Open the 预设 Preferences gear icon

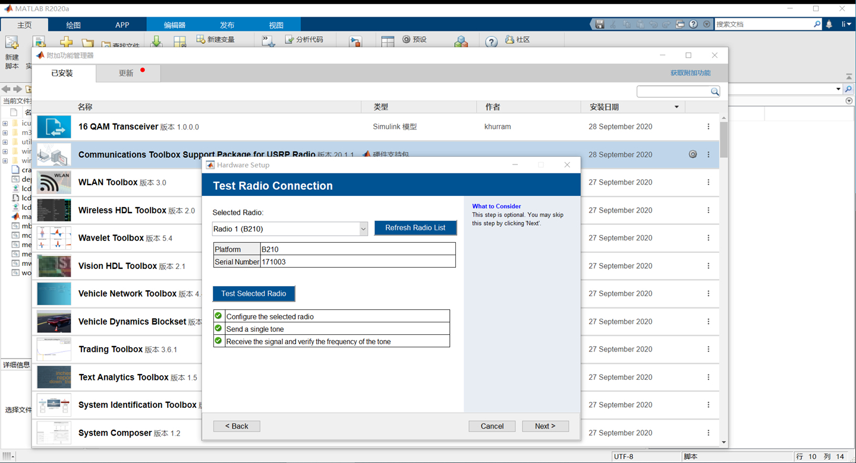coord(407,40)
